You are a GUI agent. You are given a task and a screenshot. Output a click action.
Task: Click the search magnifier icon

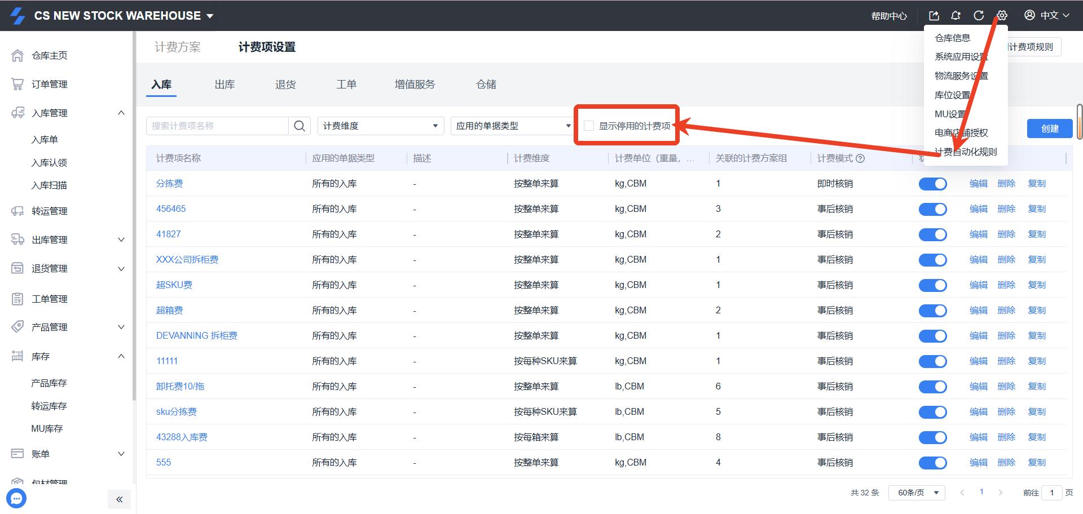click(300, 126)
